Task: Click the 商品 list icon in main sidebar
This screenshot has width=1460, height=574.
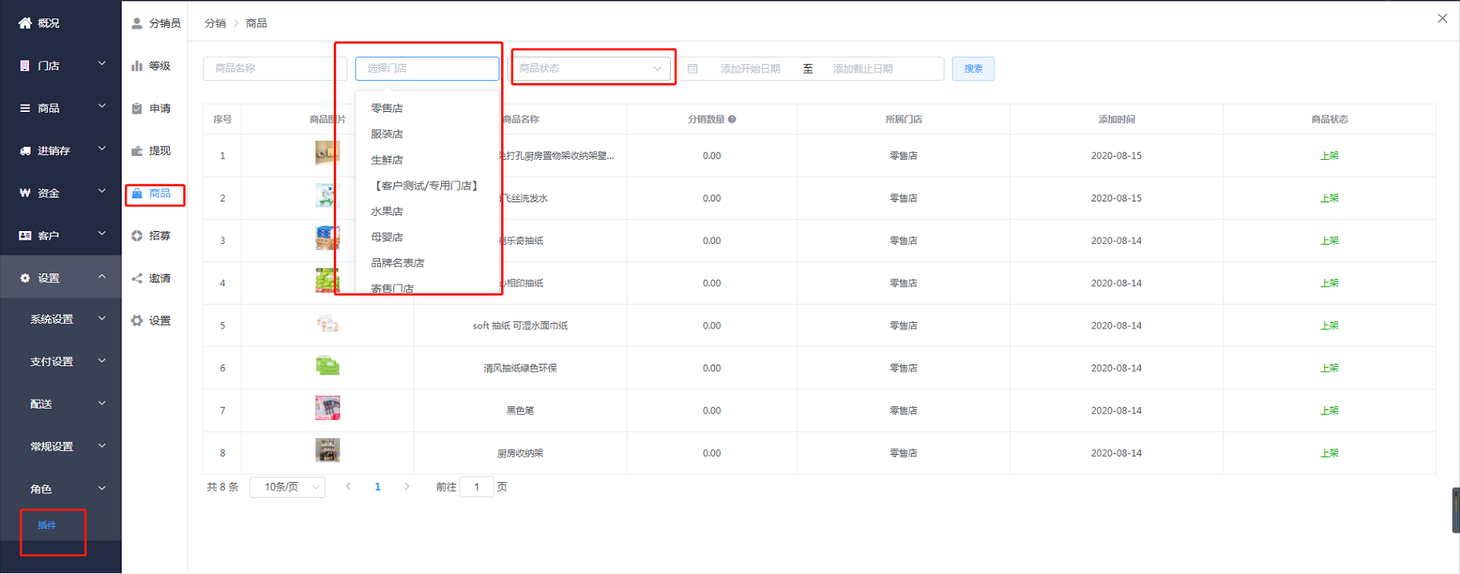Action: pos(25,108)
